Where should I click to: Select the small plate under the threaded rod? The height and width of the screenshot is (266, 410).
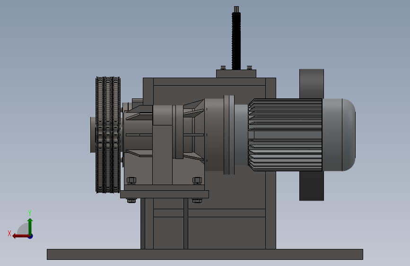(236, 73)
